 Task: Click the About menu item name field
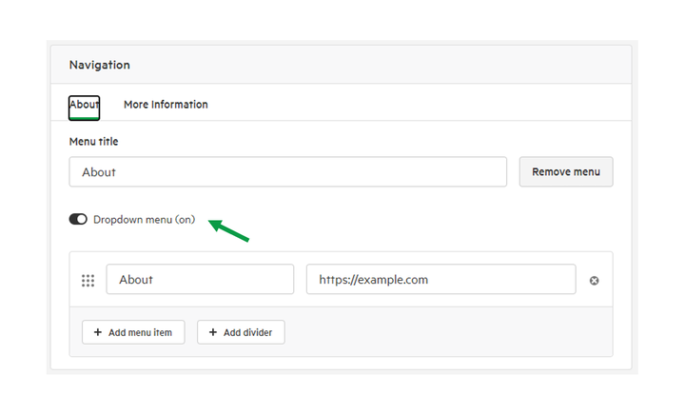point(200,279)
